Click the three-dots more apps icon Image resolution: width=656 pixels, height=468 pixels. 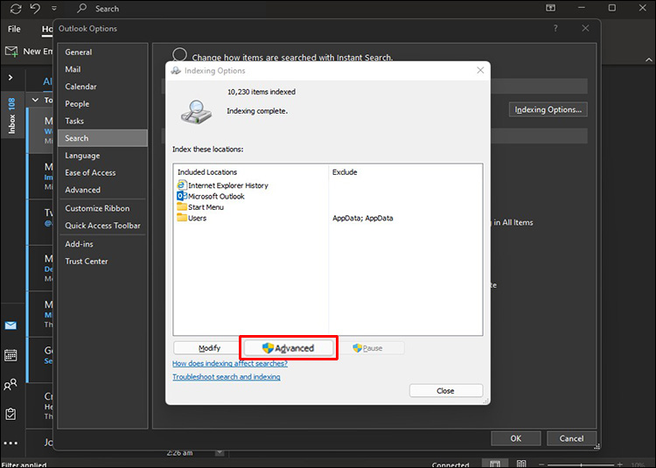click(x=10, y=443)
